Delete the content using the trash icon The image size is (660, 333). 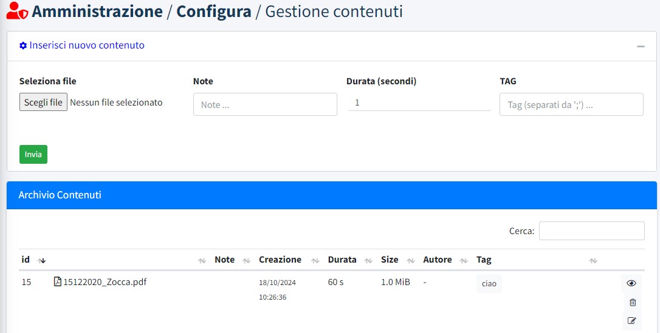(632, 302)
